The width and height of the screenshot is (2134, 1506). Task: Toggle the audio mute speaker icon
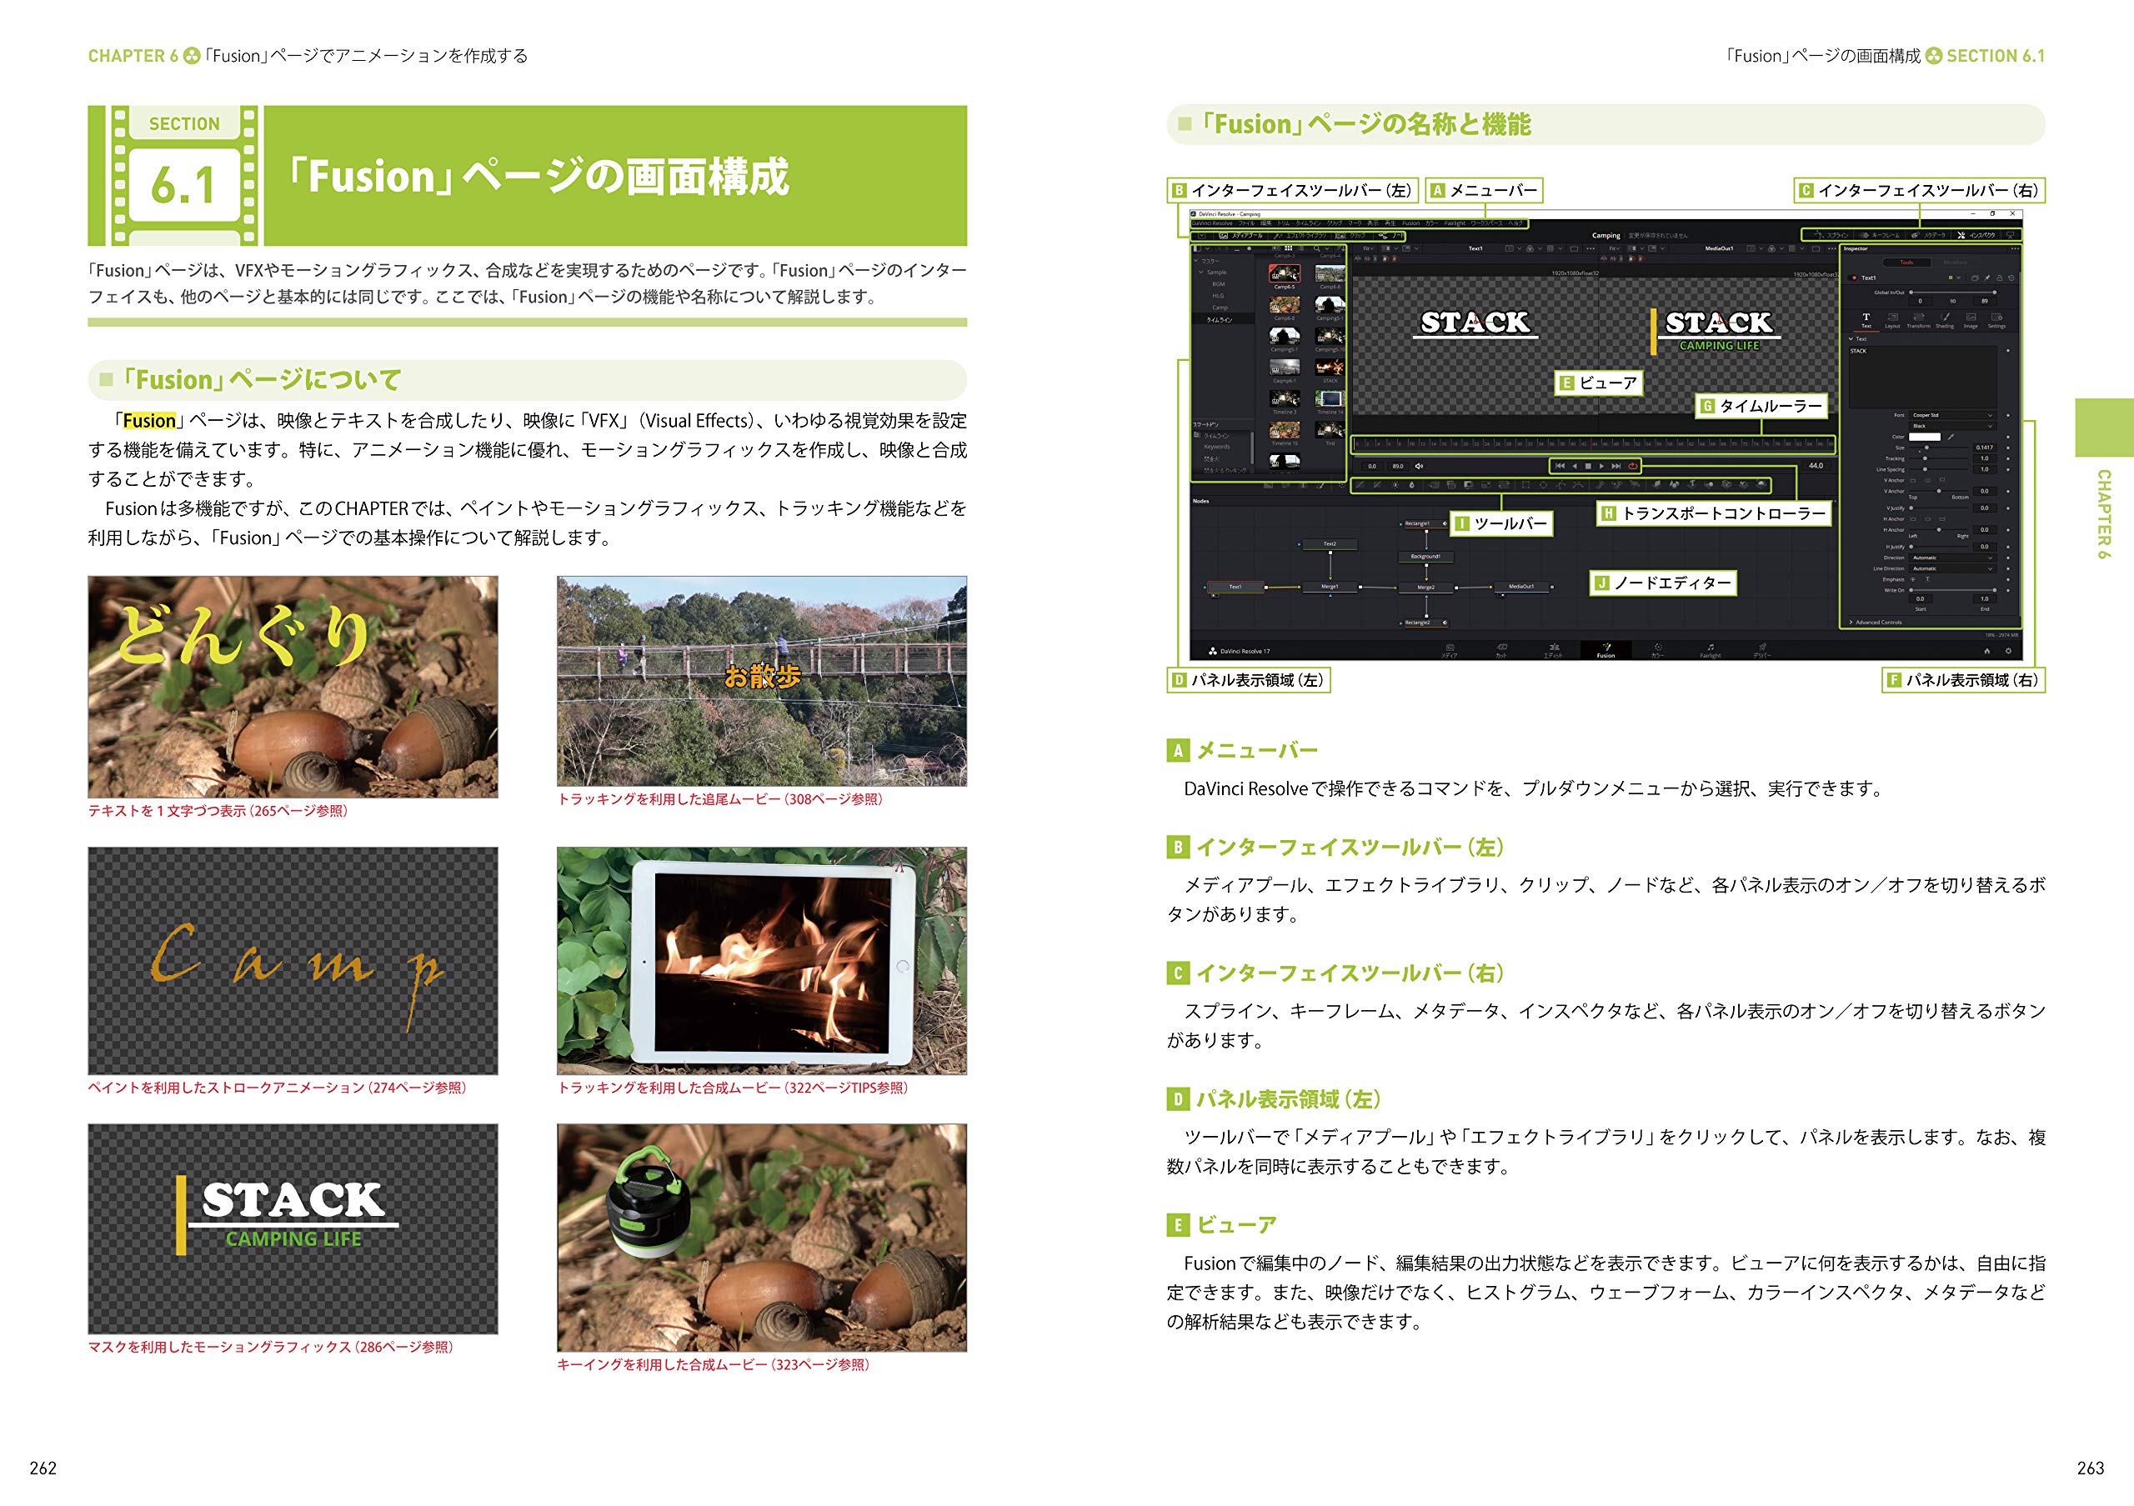click(x=1420, y=465)
